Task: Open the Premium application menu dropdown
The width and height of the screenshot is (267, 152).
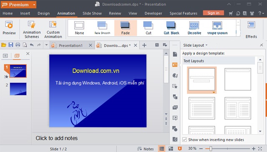Action: click(x=34, y=5)
